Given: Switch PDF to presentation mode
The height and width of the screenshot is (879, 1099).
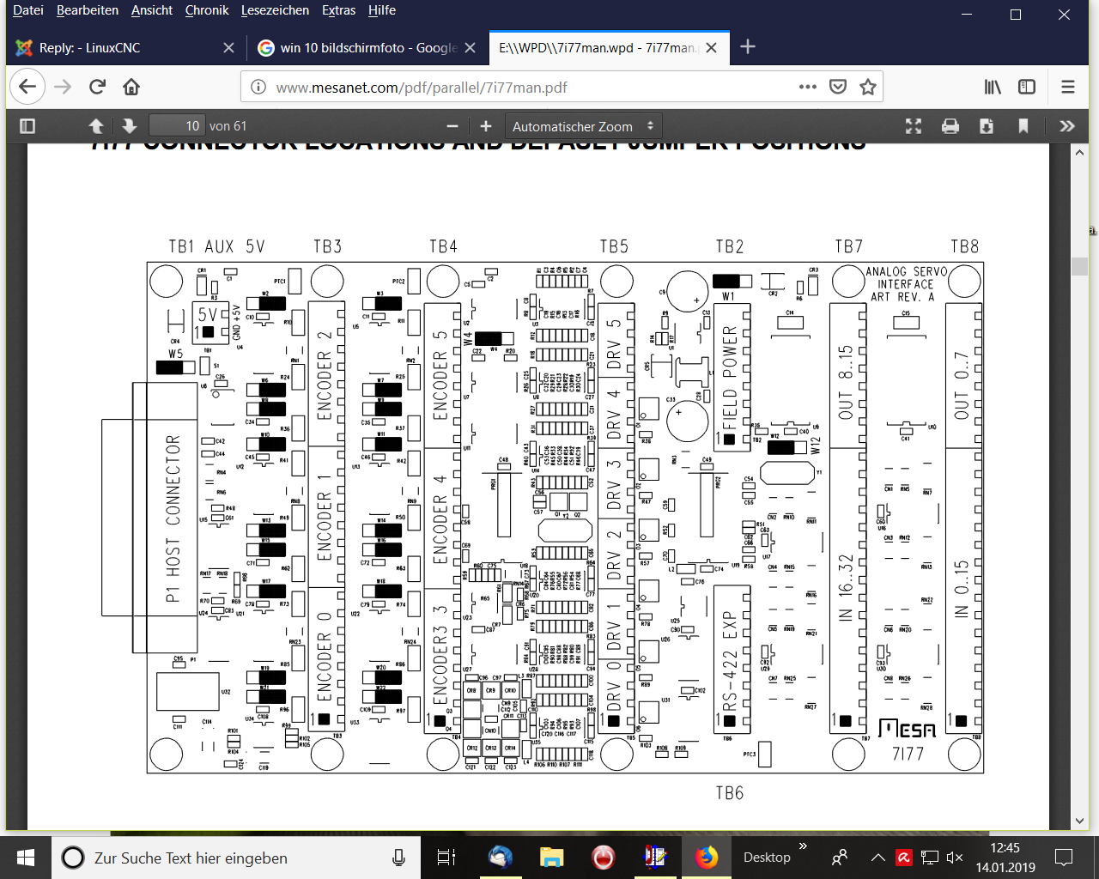Looking at the screenshot, I should [914, 126].
